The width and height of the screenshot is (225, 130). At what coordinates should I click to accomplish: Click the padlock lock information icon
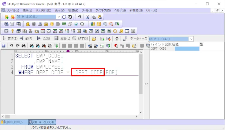[46, 24]
